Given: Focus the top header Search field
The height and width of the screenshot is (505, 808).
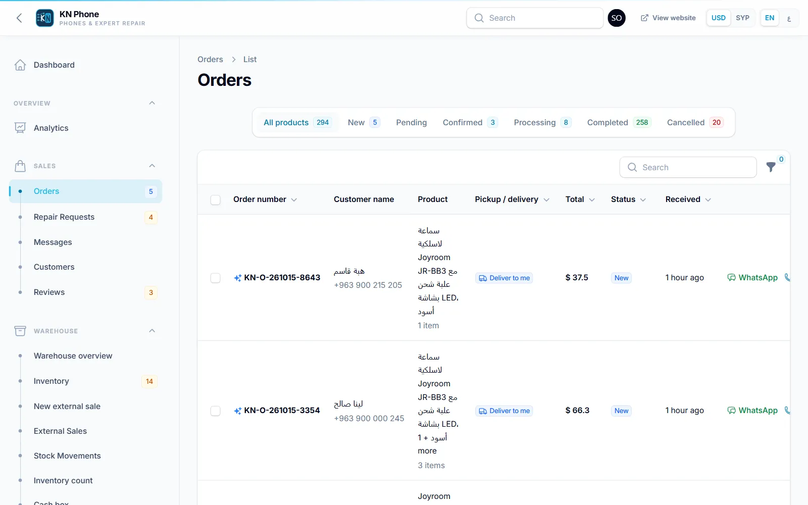Looking at the screenshot, I should [535, 18].
